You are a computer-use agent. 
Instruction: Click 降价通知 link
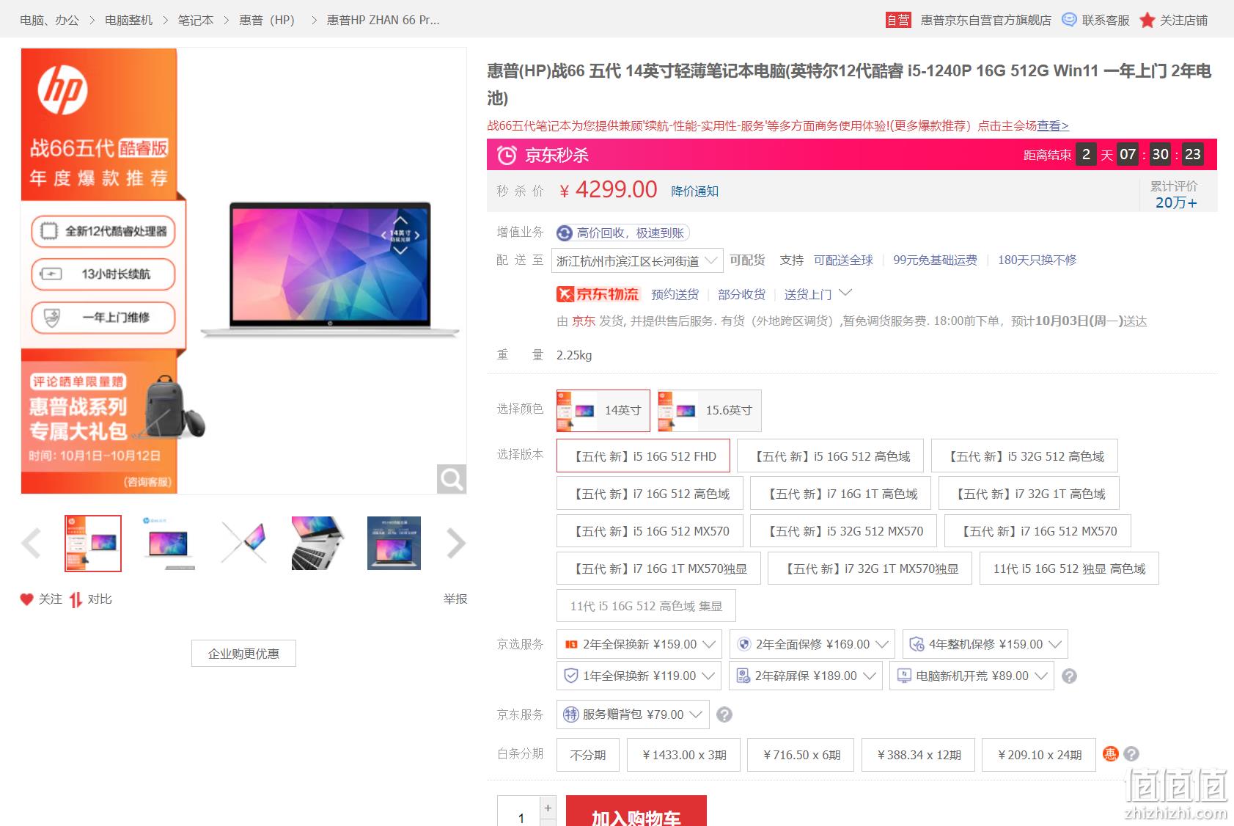coord(695,191)
